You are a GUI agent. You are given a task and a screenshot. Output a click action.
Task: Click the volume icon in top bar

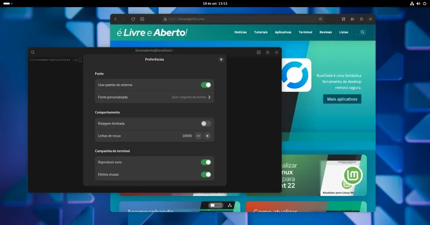[418, 4]
